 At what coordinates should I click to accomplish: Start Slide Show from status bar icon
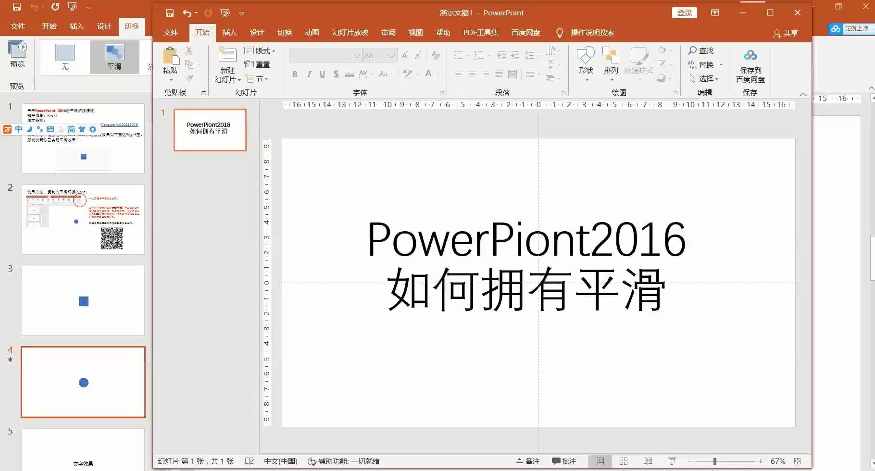[672, 461]
